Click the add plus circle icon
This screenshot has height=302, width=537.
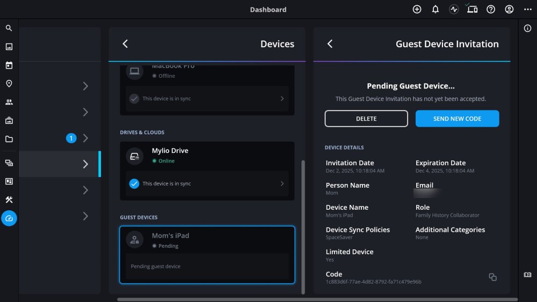pos(417,9)
